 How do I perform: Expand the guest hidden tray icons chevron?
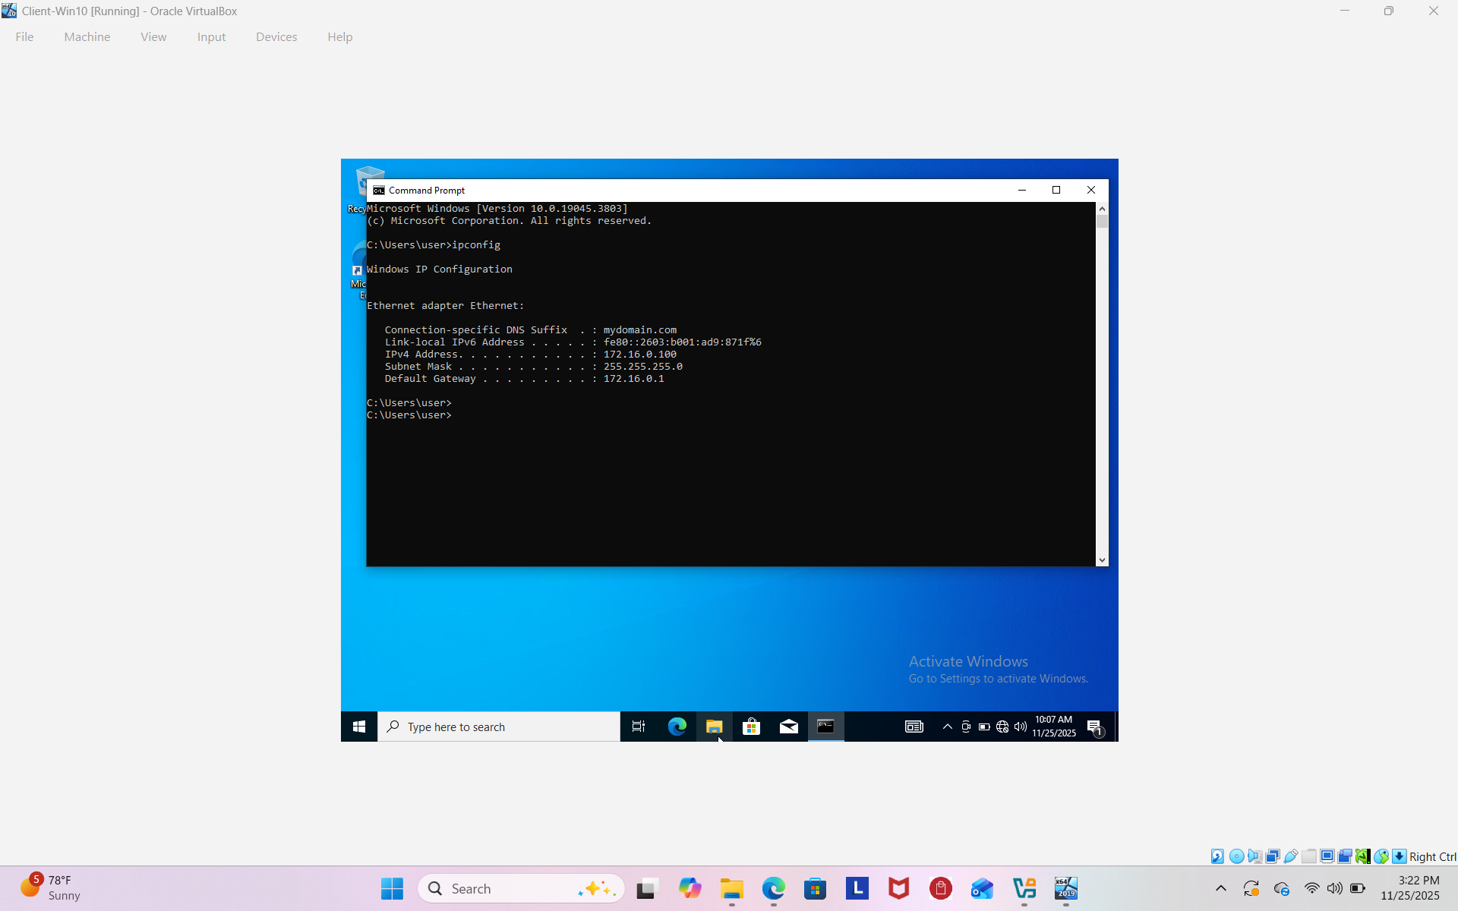(947, 727)
